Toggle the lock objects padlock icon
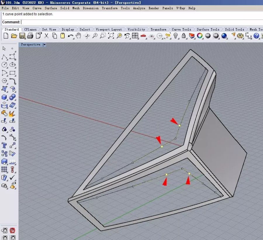Viewport: 263px width, 240px height. [184, 36]
